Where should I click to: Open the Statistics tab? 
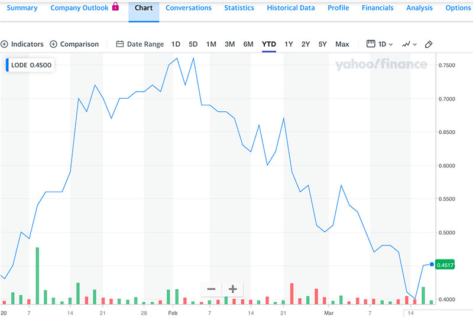pyautogui.click(x=239, y=8)
